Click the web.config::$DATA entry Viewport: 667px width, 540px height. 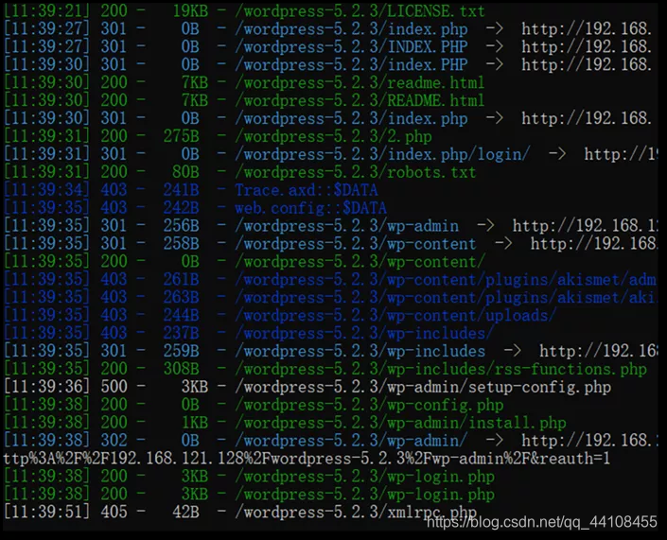pyautogui.click(x=310, y=207)
